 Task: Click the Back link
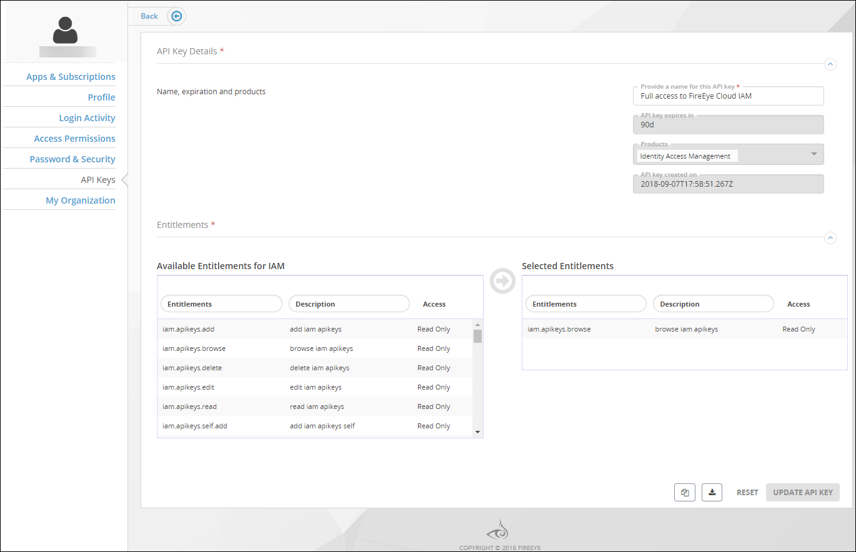pyautogui.click(x=149, y=16)
